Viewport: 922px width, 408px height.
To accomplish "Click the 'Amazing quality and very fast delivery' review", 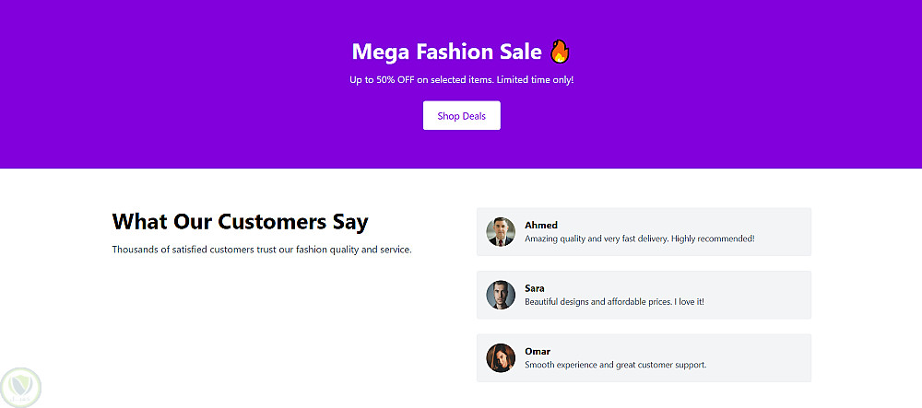I will click(x=639, y=239).
